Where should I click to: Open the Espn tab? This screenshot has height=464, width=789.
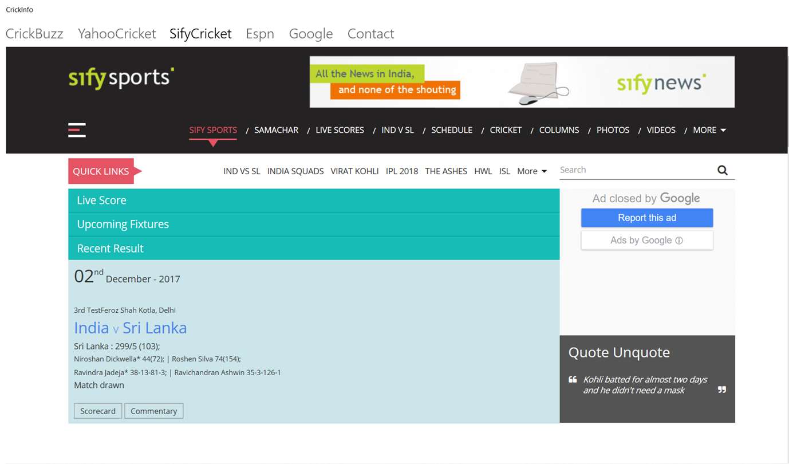tap(260, 34)
